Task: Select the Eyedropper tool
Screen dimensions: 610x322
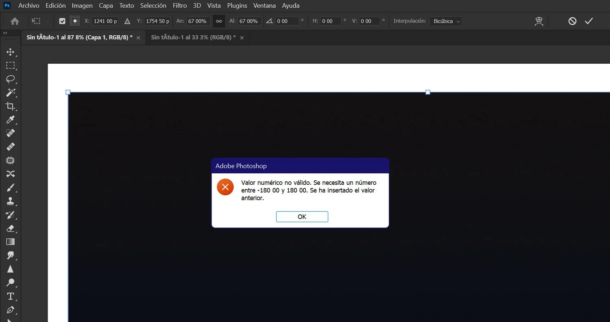Action: (x=11, y=119)
